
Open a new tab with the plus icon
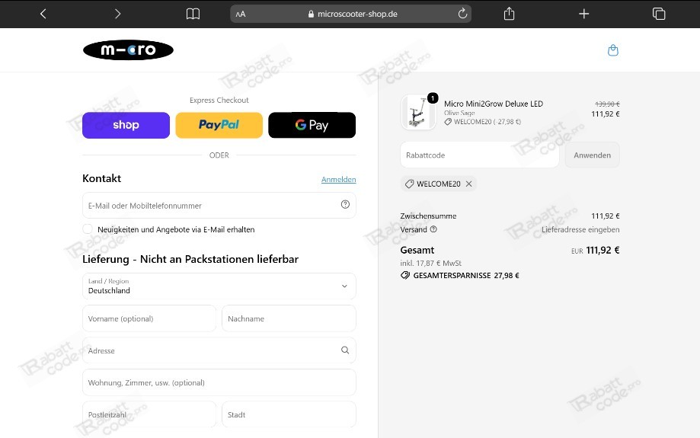pyautogui.click(x=584, y=14)
